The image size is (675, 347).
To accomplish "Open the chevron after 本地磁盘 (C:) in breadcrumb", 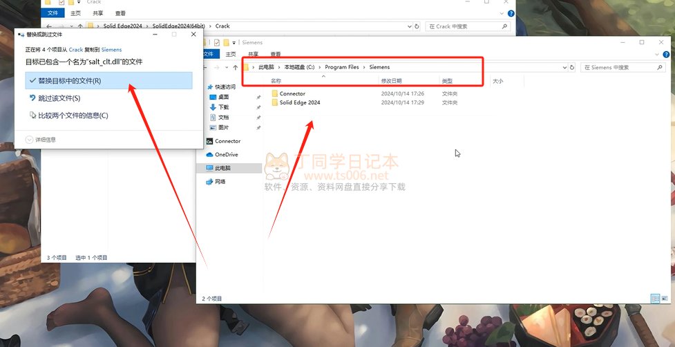I will click(320, 67).
